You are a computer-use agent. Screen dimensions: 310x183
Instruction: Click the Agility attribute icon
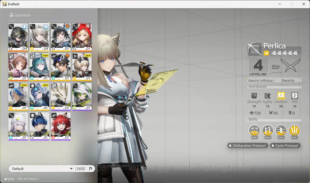click(267, 96)
